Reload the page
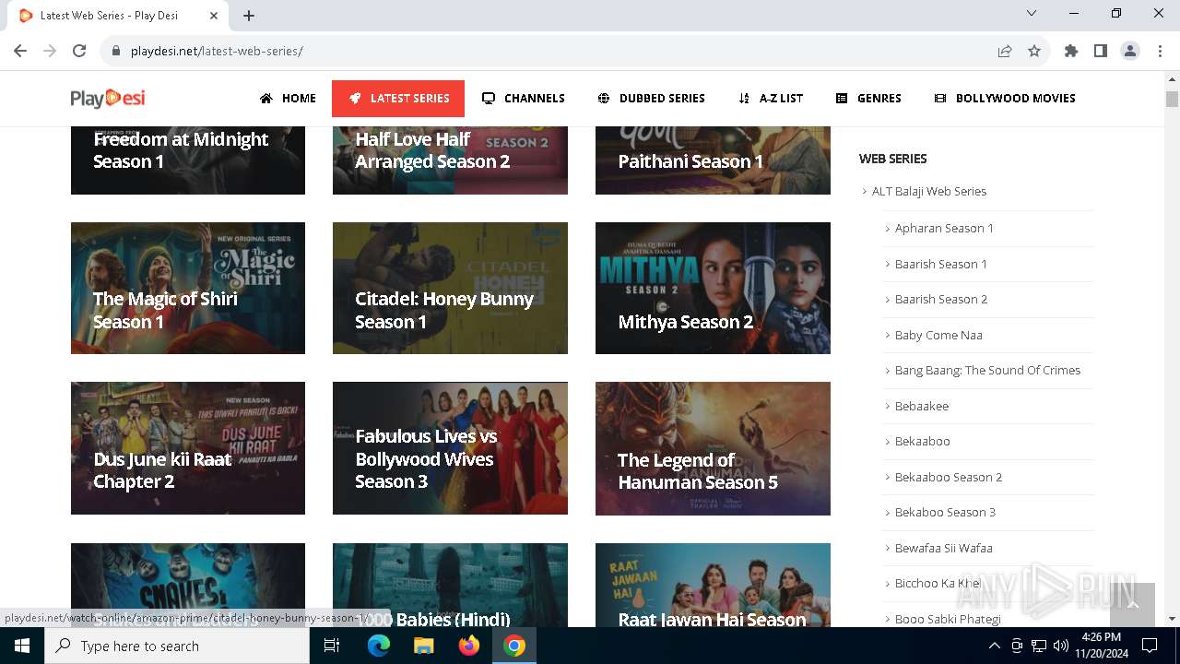 coord(79,51)
